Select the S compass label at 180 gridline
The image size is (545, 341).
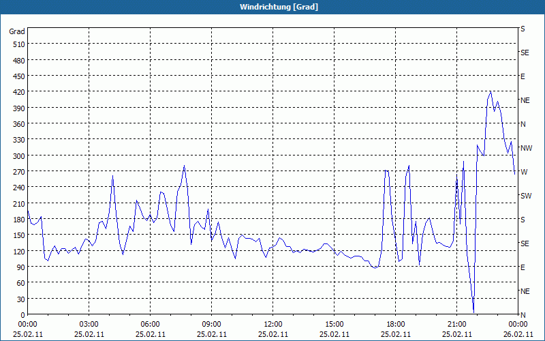pyautogui.click(x=523, y=220)
